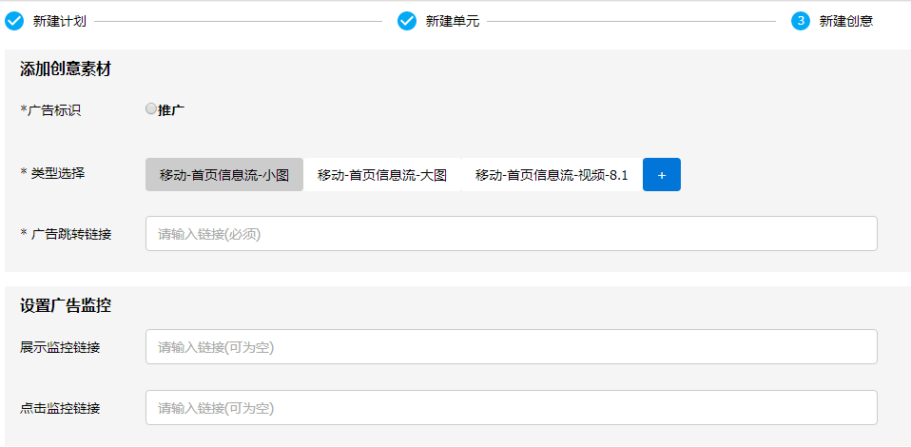Select the 移动-首页信息流-视频-8.1 type tab

point(552,175)
